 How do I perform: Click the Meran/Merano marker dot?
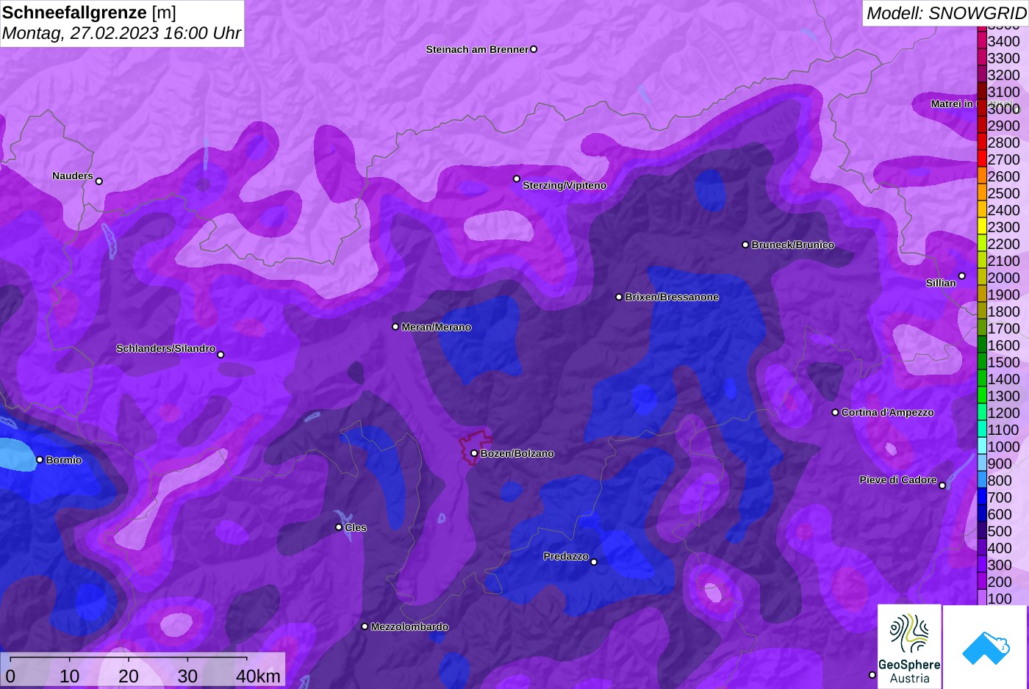395,327
